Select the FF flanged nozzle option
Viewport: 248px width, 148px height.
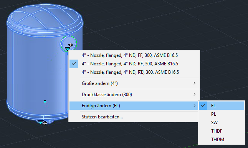(134, 55)
